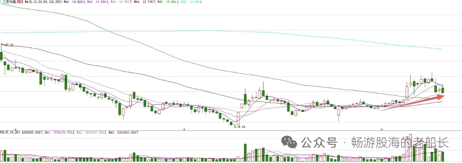Screen dimensions: 462x163
Task: Click the VOL(5,10,20) indicator label
Action: [x=10, y=133]
